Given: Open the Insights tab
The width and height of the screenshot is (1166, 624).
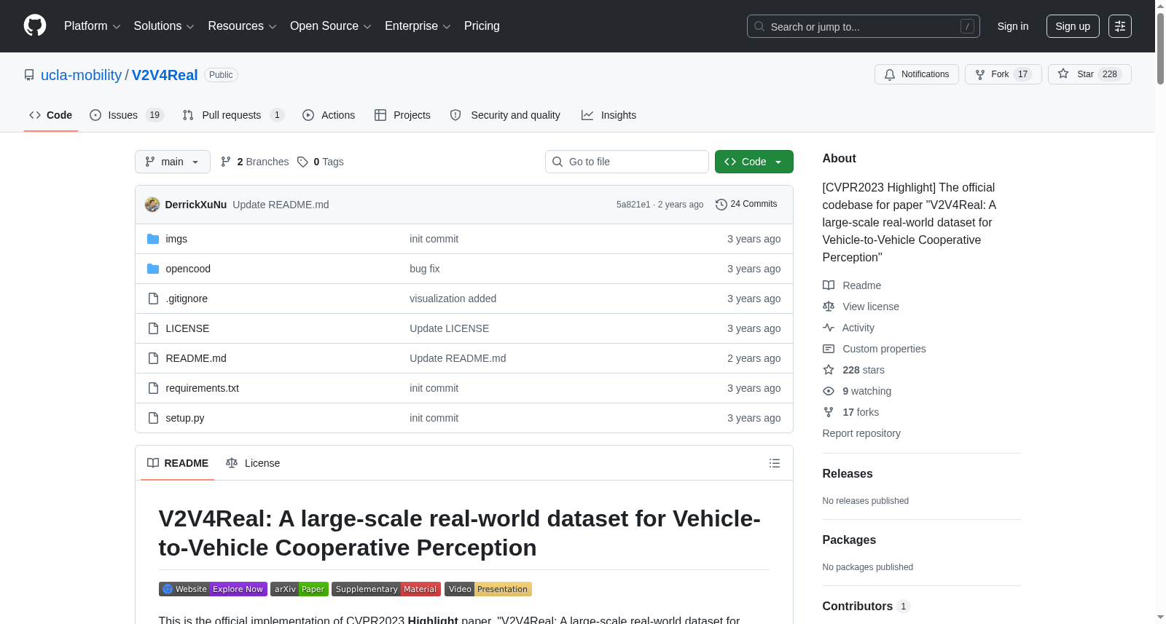Looking at the screenshot, I should [609, 115].
